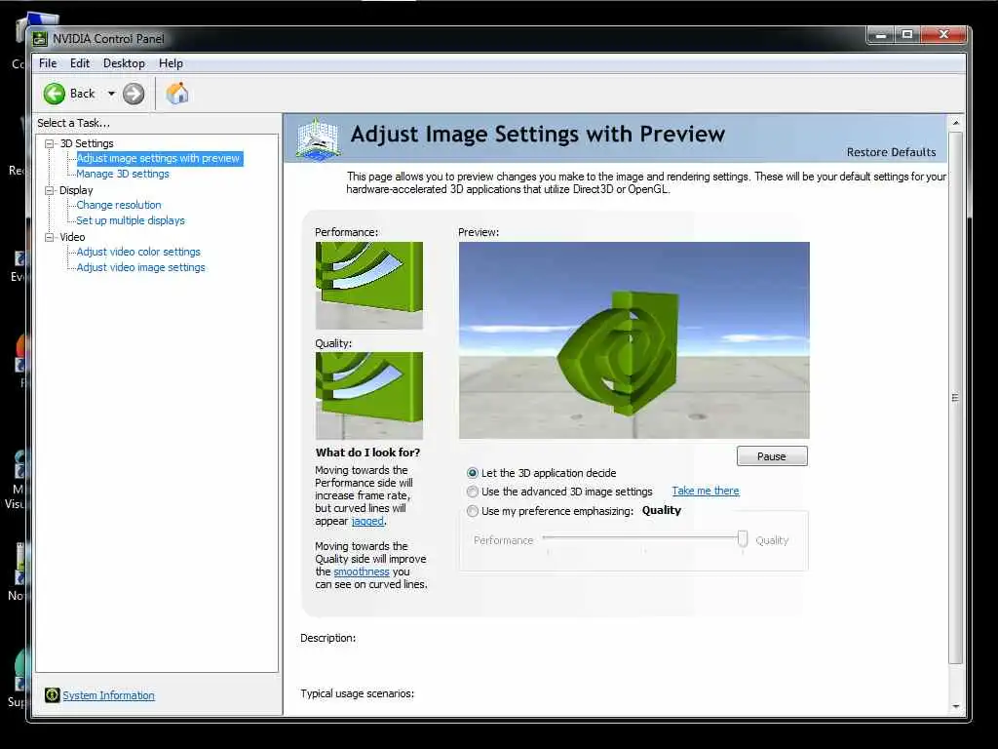This screenshot has height=749, width=998.
Task: Click the Performance-Quality slider handle
Action: (742, 539)
